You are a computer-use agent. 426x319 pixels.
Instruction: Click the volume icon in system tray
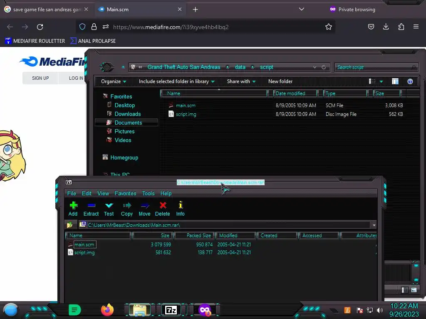pyautogui.click(x=380, y=310)
